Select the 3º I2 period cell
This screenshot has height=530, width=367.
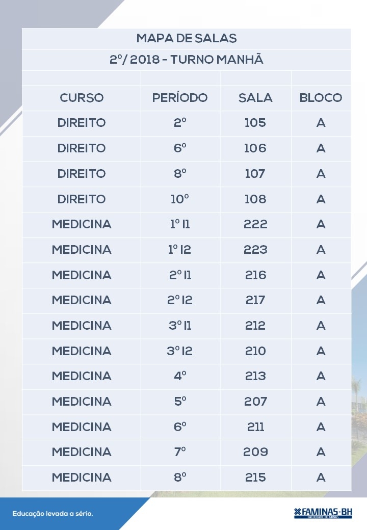tap(180, 351)
